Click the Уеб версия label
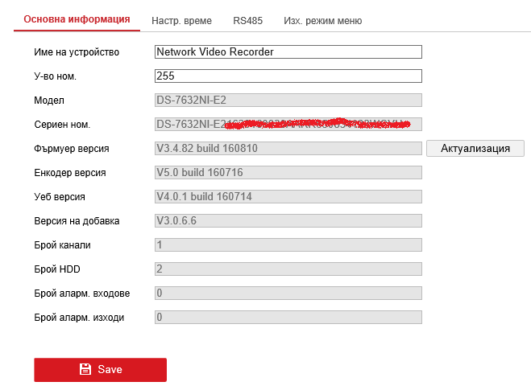Image resolution: width=531 pixels, height=390 pixels. click(60, 197)
